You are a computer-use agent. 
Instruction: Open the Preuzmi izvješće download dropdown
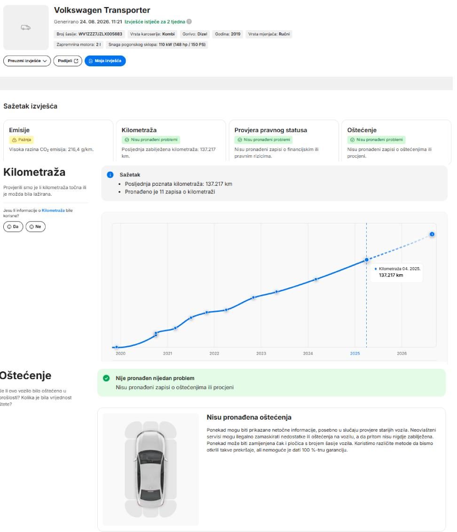[27, 61]
